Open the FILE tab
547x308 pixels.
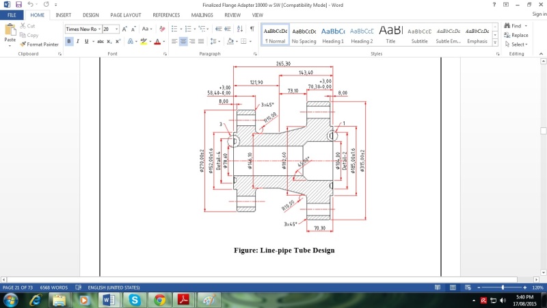click(x=12, y=15)
